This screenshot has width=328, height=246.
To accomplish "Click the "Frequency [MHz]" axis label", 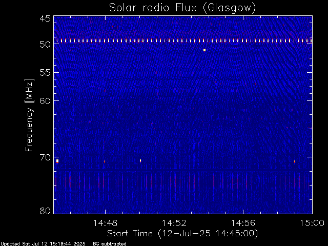I will coord(29,115).
